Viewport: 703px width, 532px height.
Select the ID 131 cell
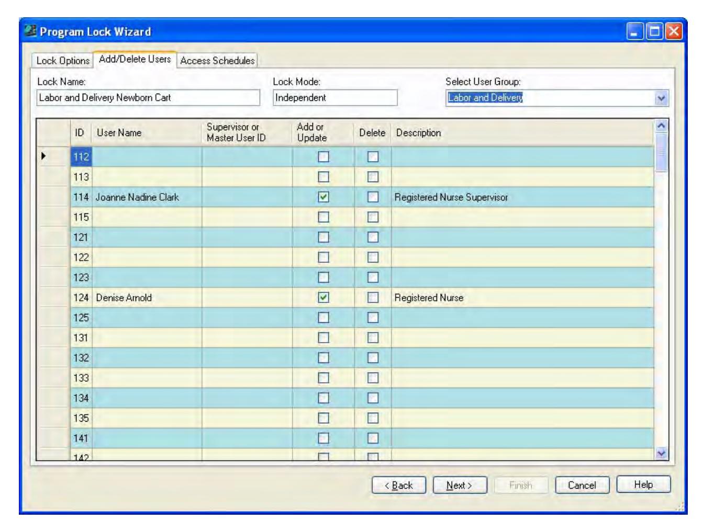click(81, 338)
